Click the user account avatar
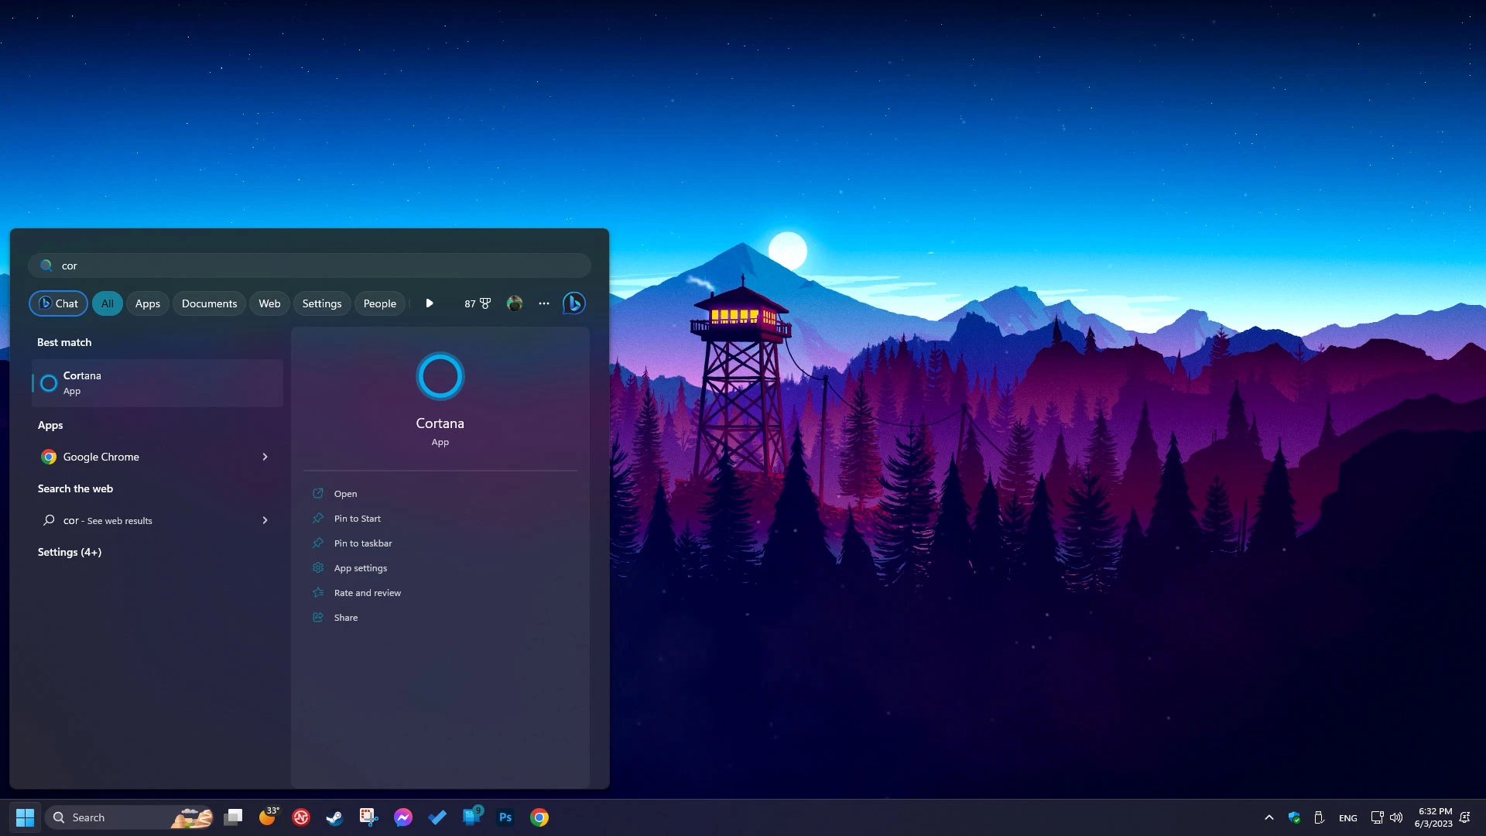The height and width of the screenshot is (836, 1486). pos(515,303)
